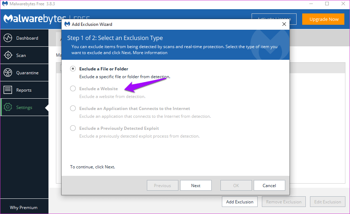Open the More information link
Image resolution: width=350 pixels, height=214 pixels.
click(x=150, y=53)
